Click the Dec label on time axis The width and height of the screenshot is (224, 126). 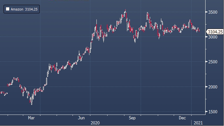pyautogui.click(x=182, y=118)
